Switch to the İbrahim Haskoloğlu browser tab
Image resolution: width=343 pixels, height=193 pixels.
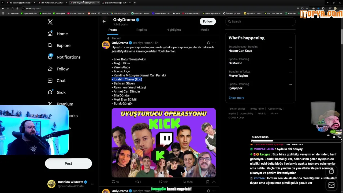tap(116, 3)
